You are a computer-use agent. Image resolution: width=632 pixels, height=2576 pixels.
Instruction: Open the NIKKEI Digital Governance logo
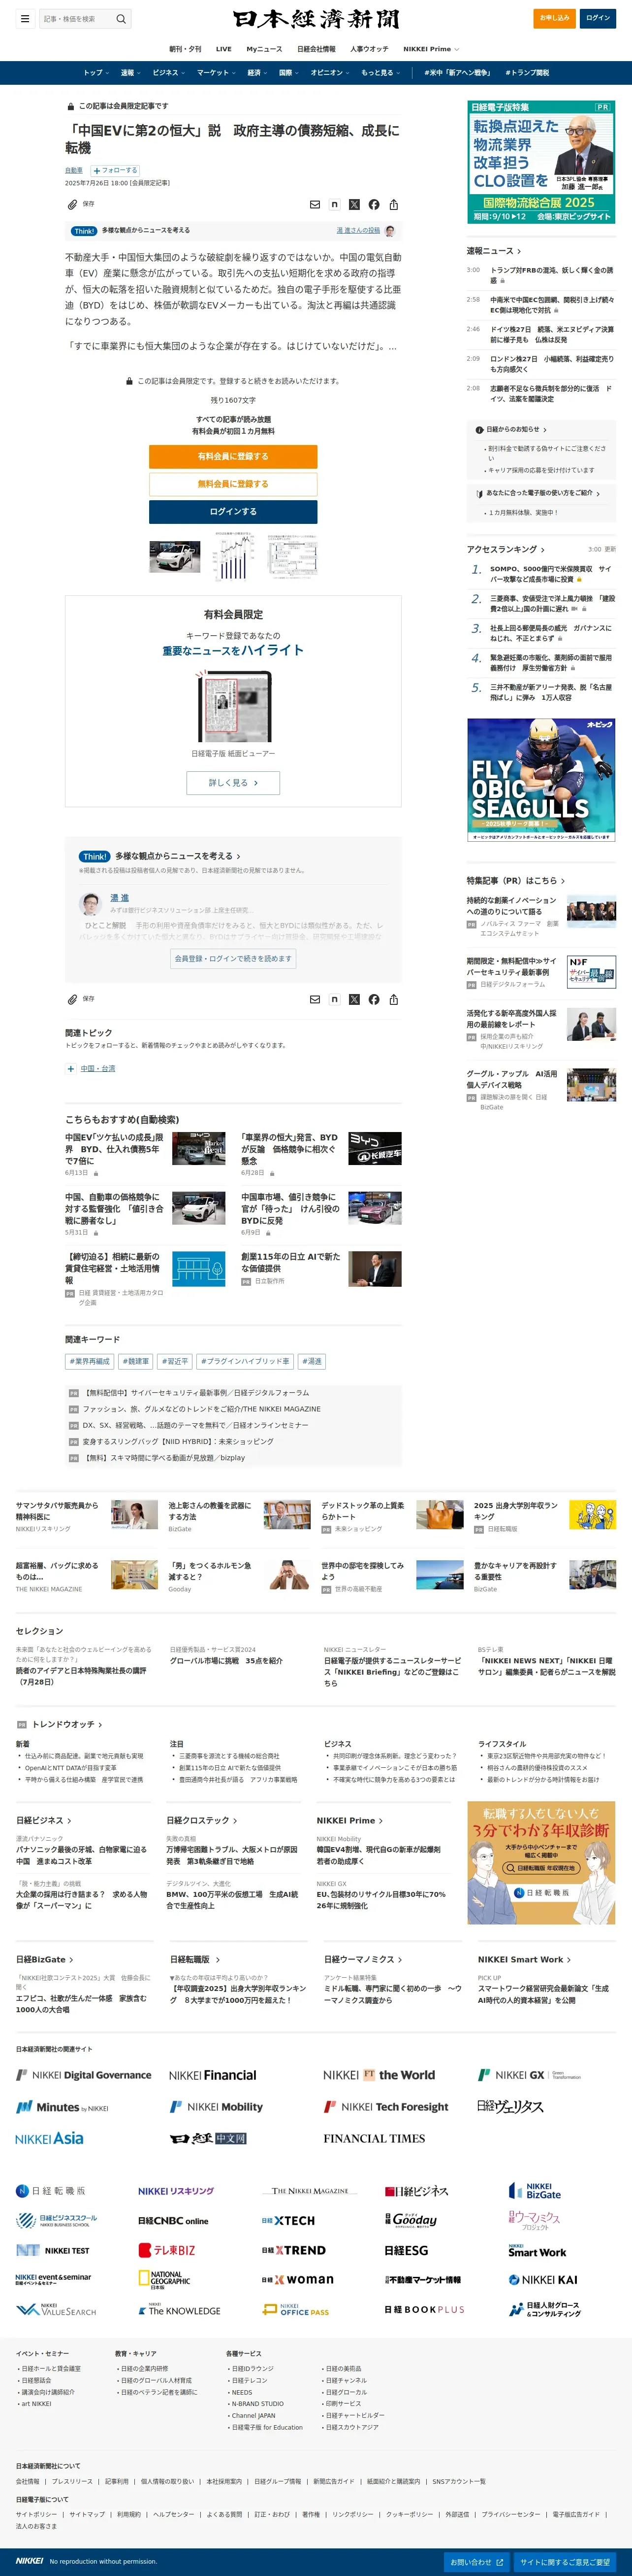tap(84, 2075)
